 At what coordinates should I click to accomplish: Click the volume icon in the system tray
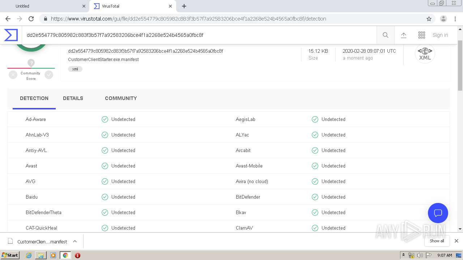[420, 255]
